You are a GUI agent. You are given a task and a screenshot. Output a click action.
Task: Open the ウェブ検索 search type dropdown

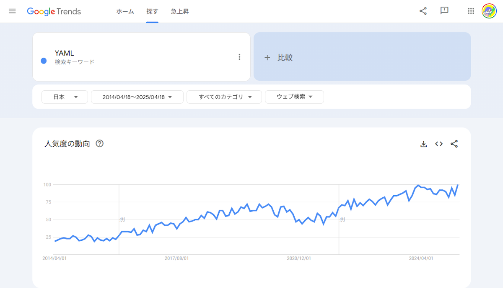pyautogui.click(x=294, y=97)
